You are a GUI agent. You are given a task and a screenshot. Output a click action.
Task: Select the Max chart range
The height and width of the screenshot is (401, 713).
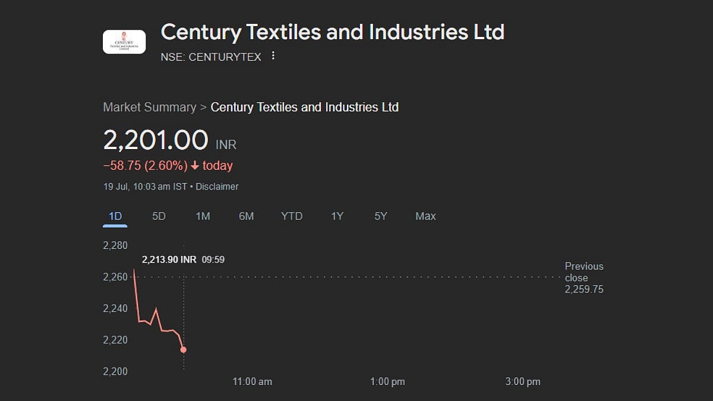coord(425,216)
